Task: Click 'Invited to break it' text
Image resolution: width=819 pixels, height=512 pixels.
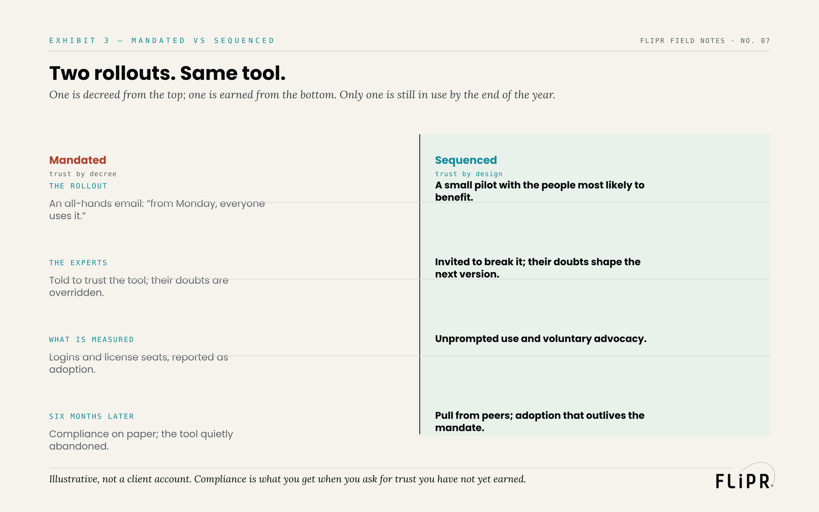Action: [538, 268]
